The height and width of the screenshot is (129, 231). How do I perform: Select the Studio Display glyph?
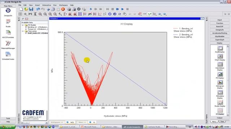[220, 104]
